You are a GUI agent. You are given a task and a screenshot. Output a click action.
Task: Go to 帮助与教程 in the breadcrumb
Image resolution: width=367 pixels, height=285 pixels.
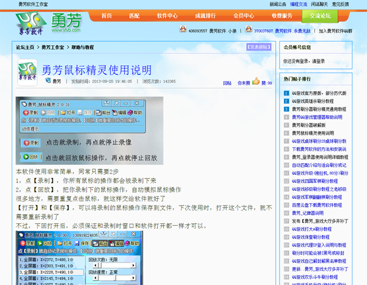pos(83,47)
